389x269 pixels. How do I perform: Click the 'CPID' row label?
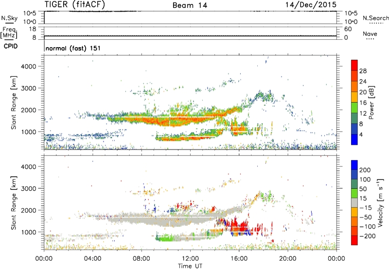11,46
